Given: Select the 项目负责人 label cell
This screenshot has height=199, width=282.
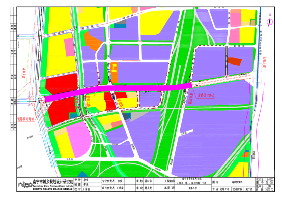Looking at the screenshot, I should pyautogui.click(x=108, y=188).
